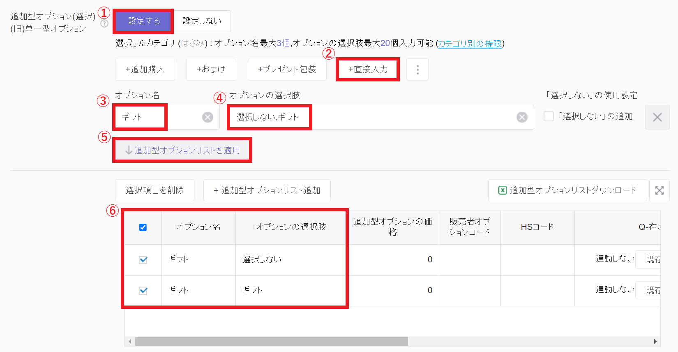Remove option row with X button
678x352 pixels.
click(x=657, y=117)
